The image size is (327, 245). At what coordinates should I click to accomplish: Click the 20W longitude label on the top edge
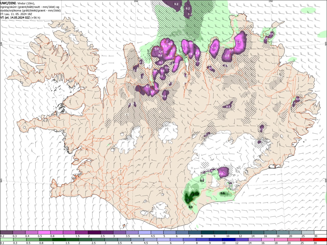click(x=136, y=1)
